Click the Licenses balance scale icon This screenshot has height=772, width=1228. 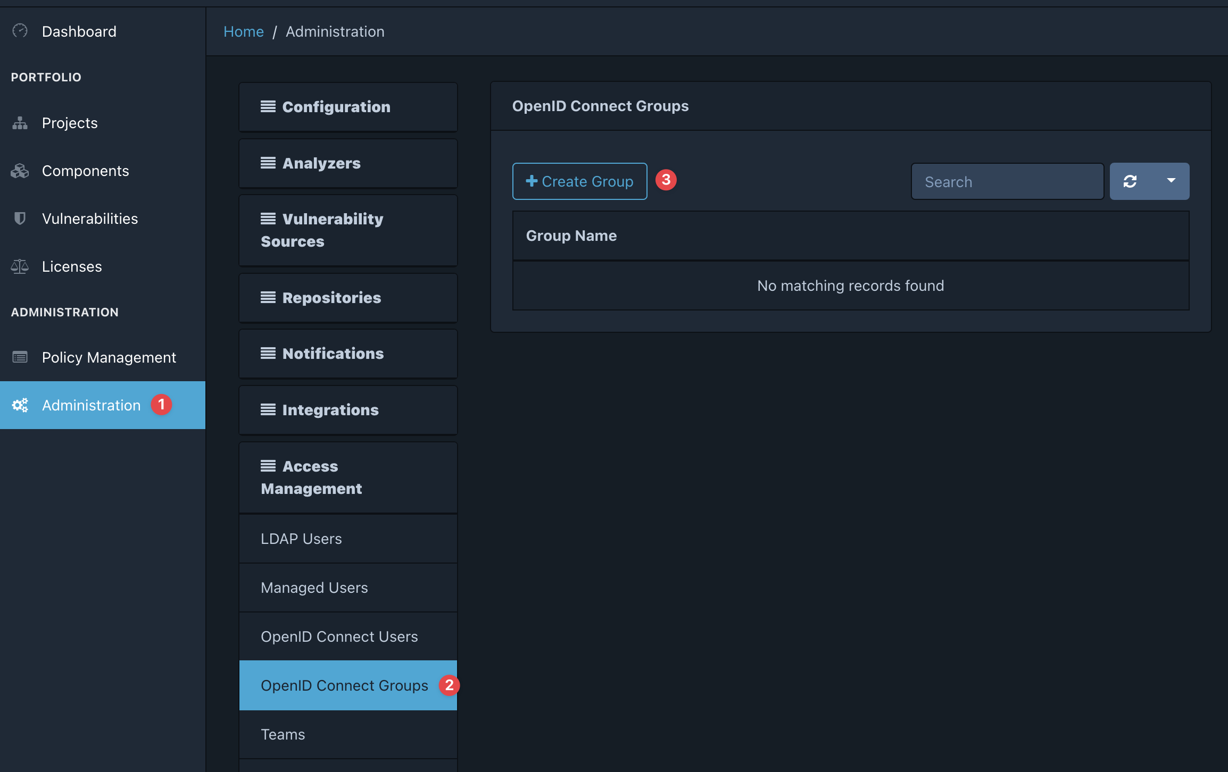20,266
